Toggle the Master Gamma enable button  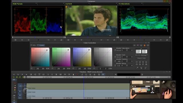pos(115,61)
